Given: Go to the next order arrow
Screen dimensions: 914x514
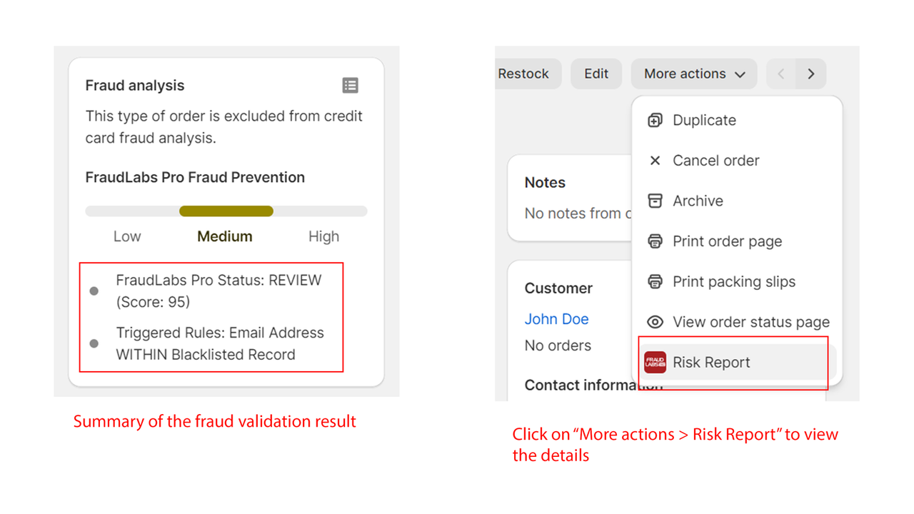Looking at the screenshot, I should point(810,74).
